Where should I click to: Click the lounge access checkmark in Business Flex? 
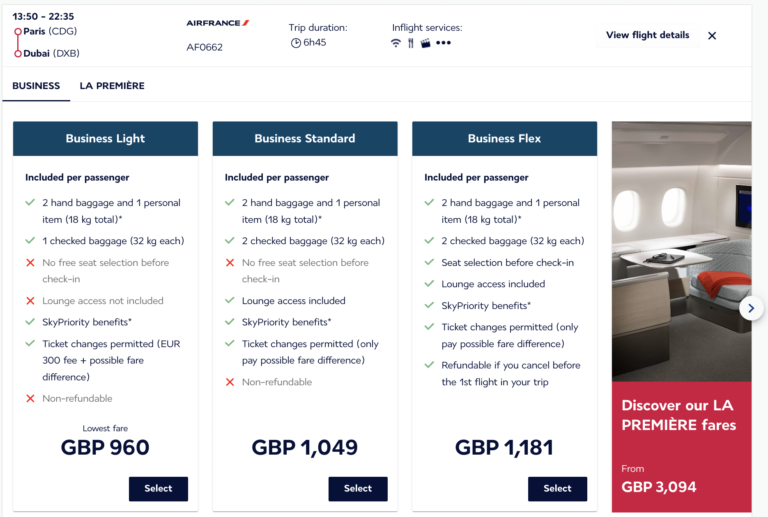pos(430,284)
